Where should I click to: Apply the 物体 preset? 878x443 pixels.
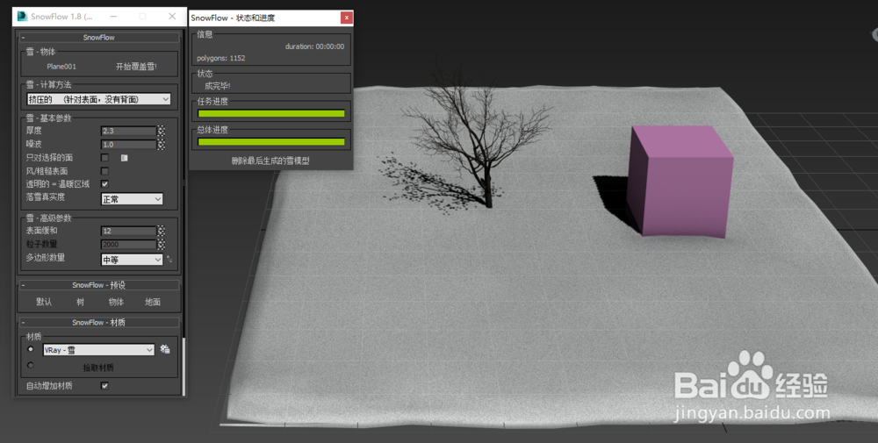116,302
